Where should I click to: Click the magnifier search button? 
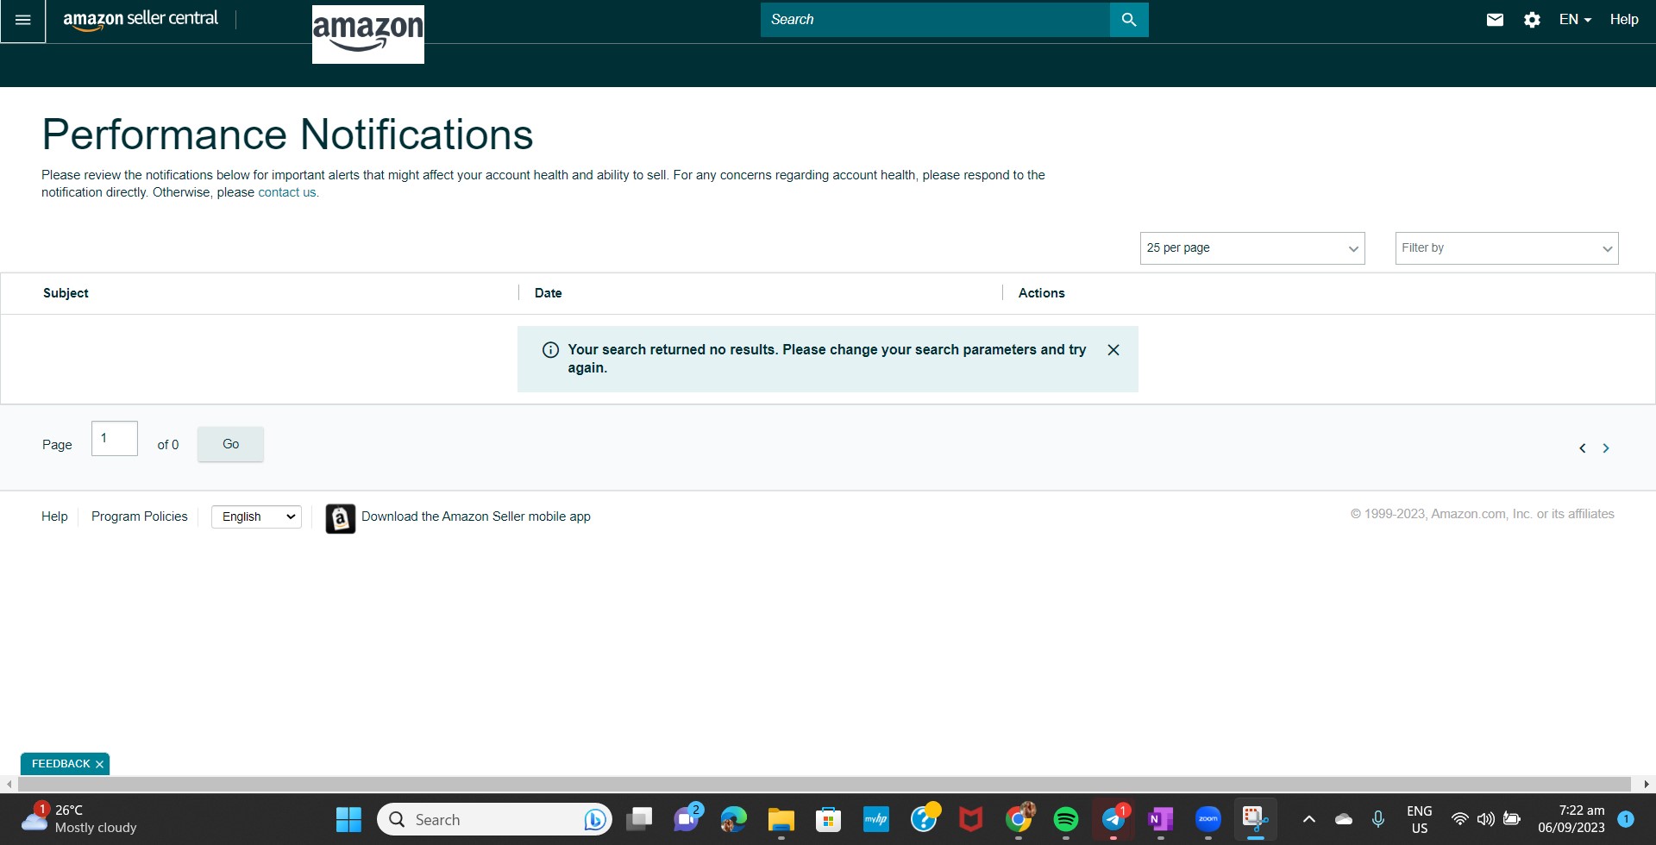pos(1129,20)
